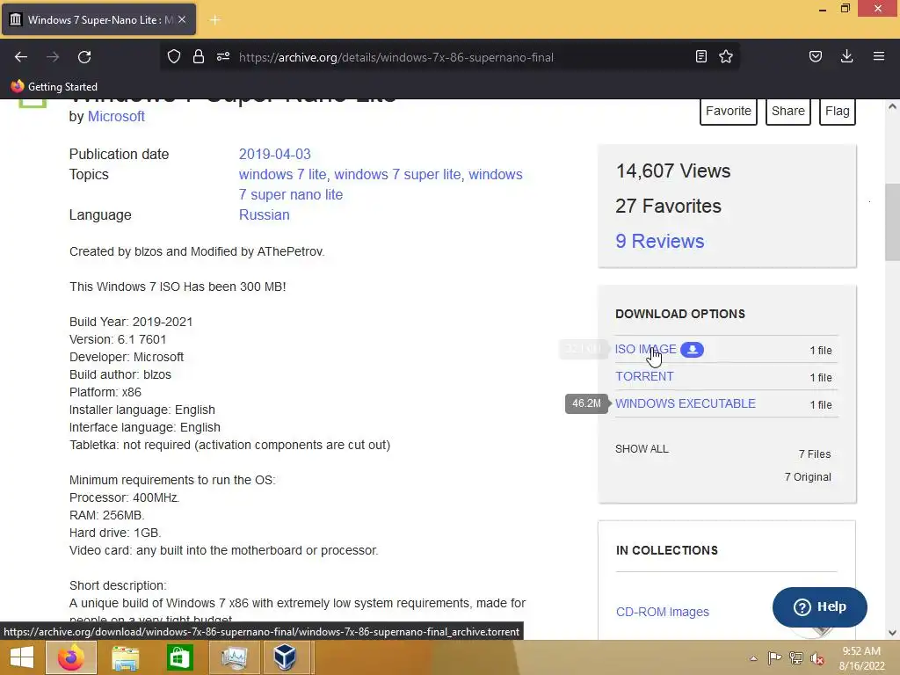Select the Windows 7 Super-Nano Lite tab
Screen dimensions: 900x675
point(98,19)
